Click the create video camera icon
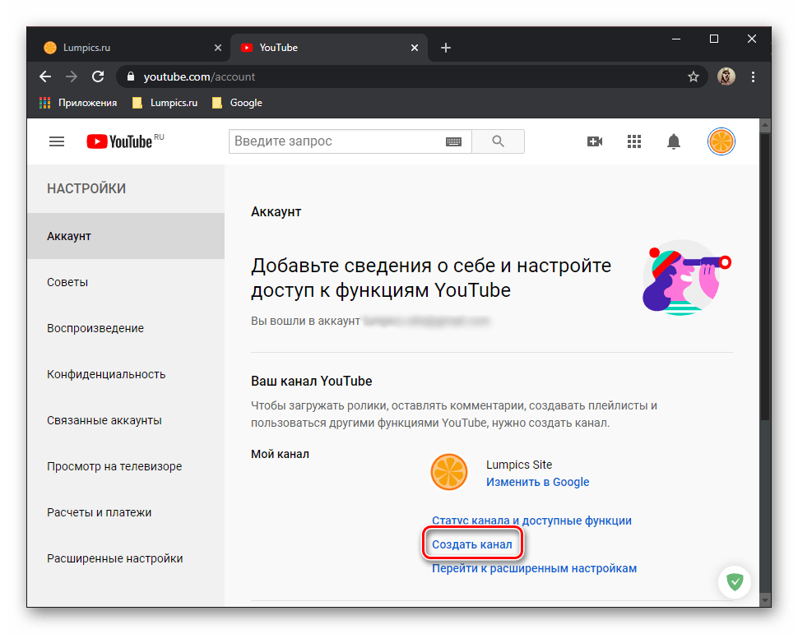798x634 pixels. pos(595,141)
